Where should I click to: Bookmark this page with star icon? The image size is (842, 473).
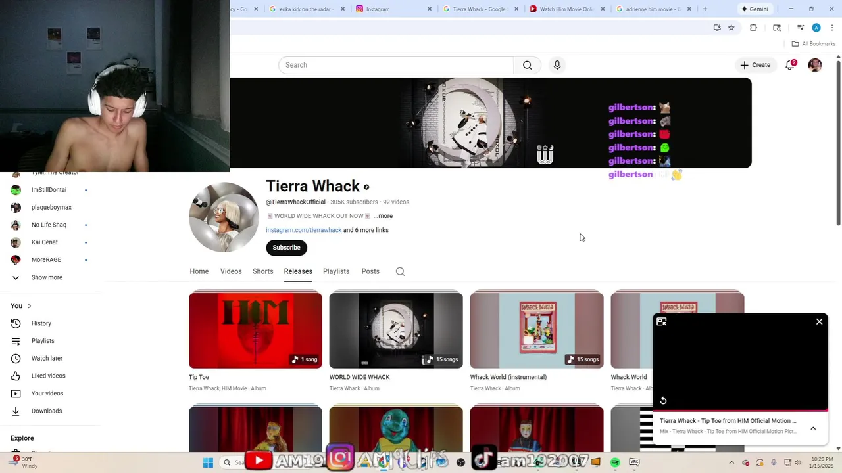point(731,28)
